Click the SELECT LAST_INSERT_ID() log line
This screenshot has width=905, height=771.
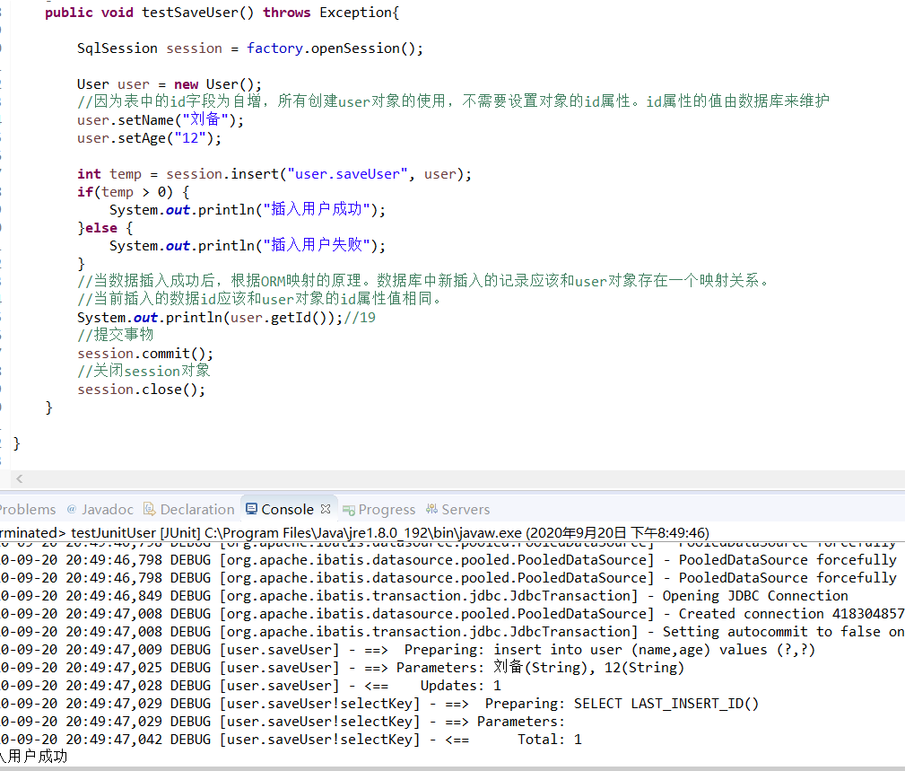tap(379, 703)
